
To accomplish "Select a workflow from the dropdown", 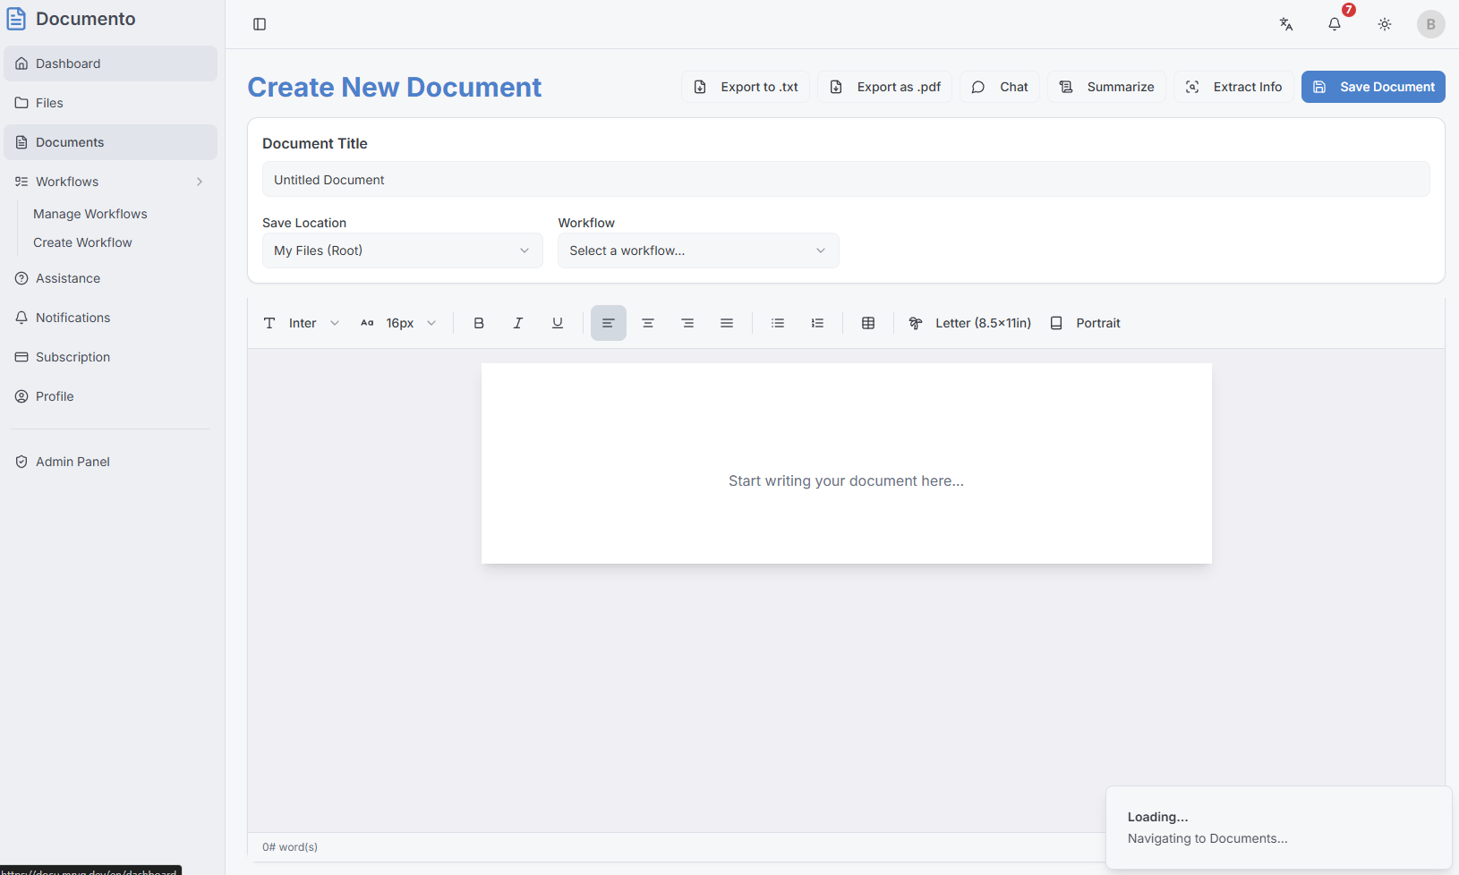I will pos(697,251).
